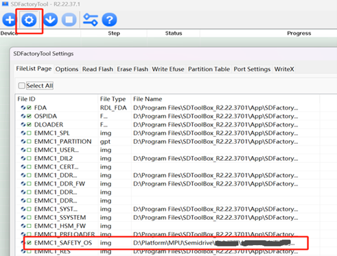This screenshot has height=256, width=337.
Task: Click the file icon beside EMMC1_PARTITION
Action: 23,142
